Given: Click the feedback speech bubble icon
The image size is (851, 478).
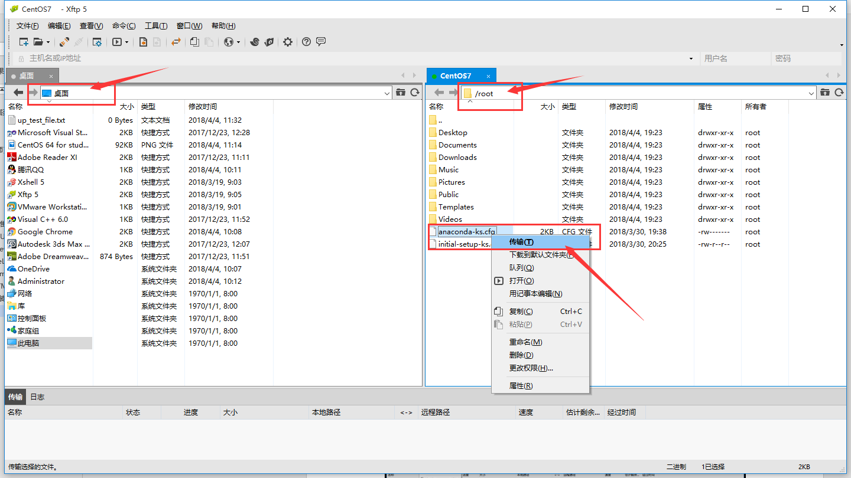Looking at the screenshot, I should [321, 42].
